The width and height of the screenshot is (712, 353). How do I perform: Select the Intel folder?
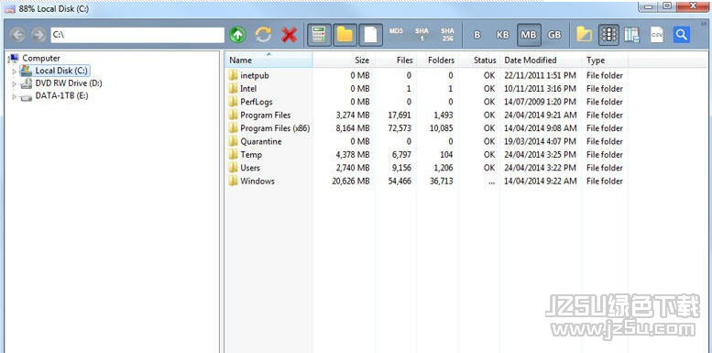pos(248,89)
